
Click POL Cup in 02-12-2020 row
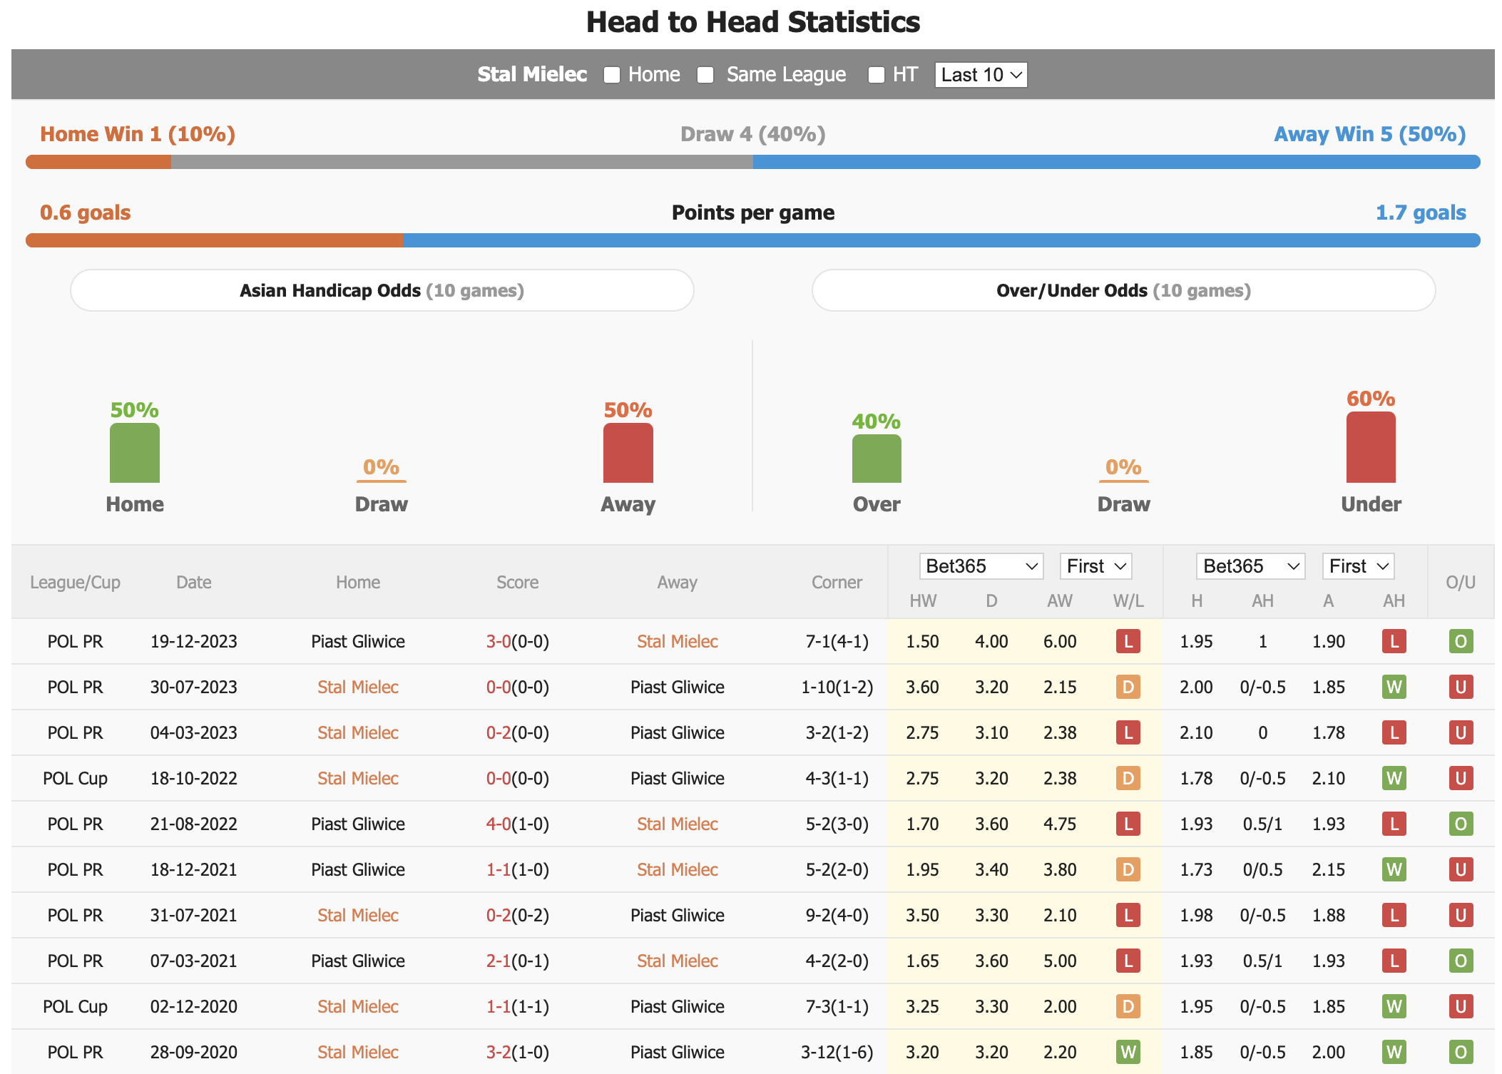coord(75,1006)
